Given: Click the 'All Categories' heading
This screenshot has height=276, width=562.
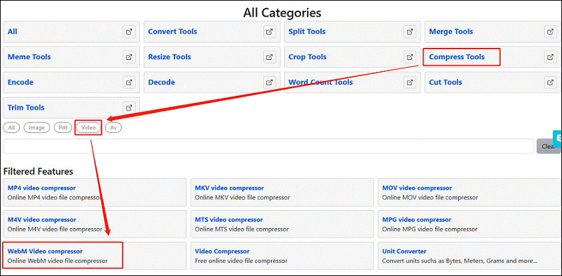Looking at the screenshot, I should pos(282,13).
